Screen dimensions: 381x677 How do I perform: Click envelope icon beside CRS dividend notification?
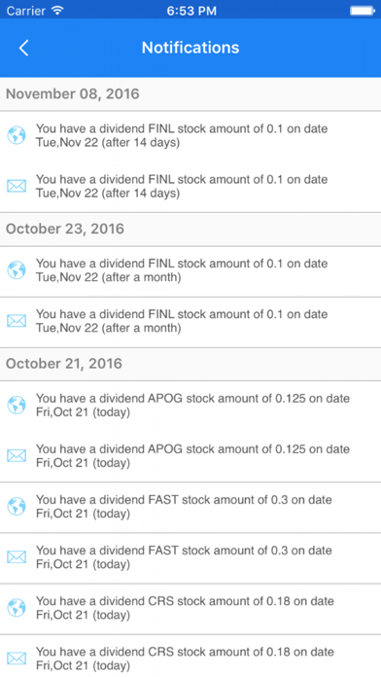17,659
